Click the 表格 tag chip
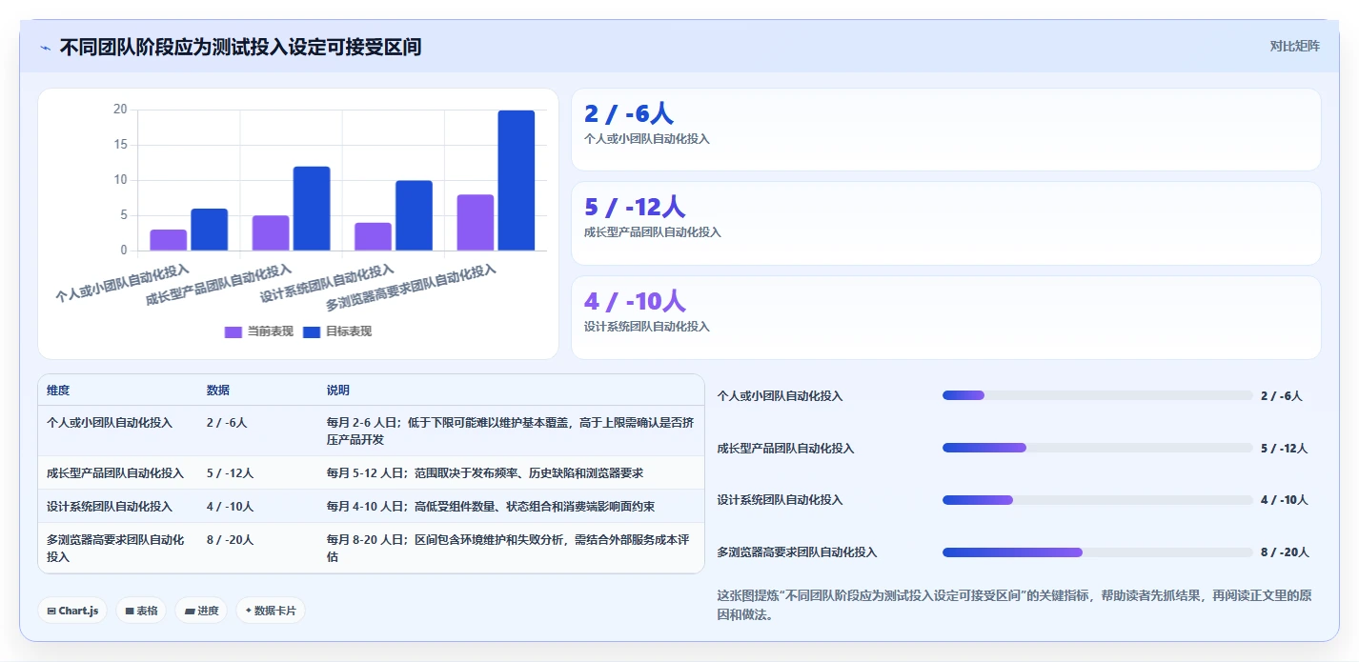1359x662 pixels. [141, 611]
